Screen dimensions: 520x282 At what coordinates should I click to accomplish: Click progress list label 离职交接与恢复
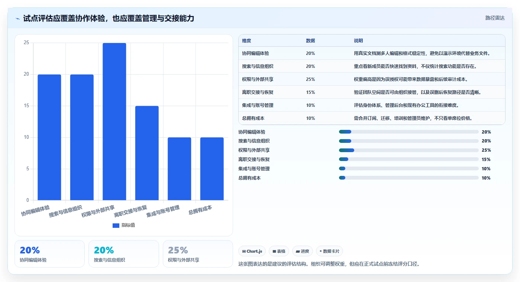(x=254, y=160)
